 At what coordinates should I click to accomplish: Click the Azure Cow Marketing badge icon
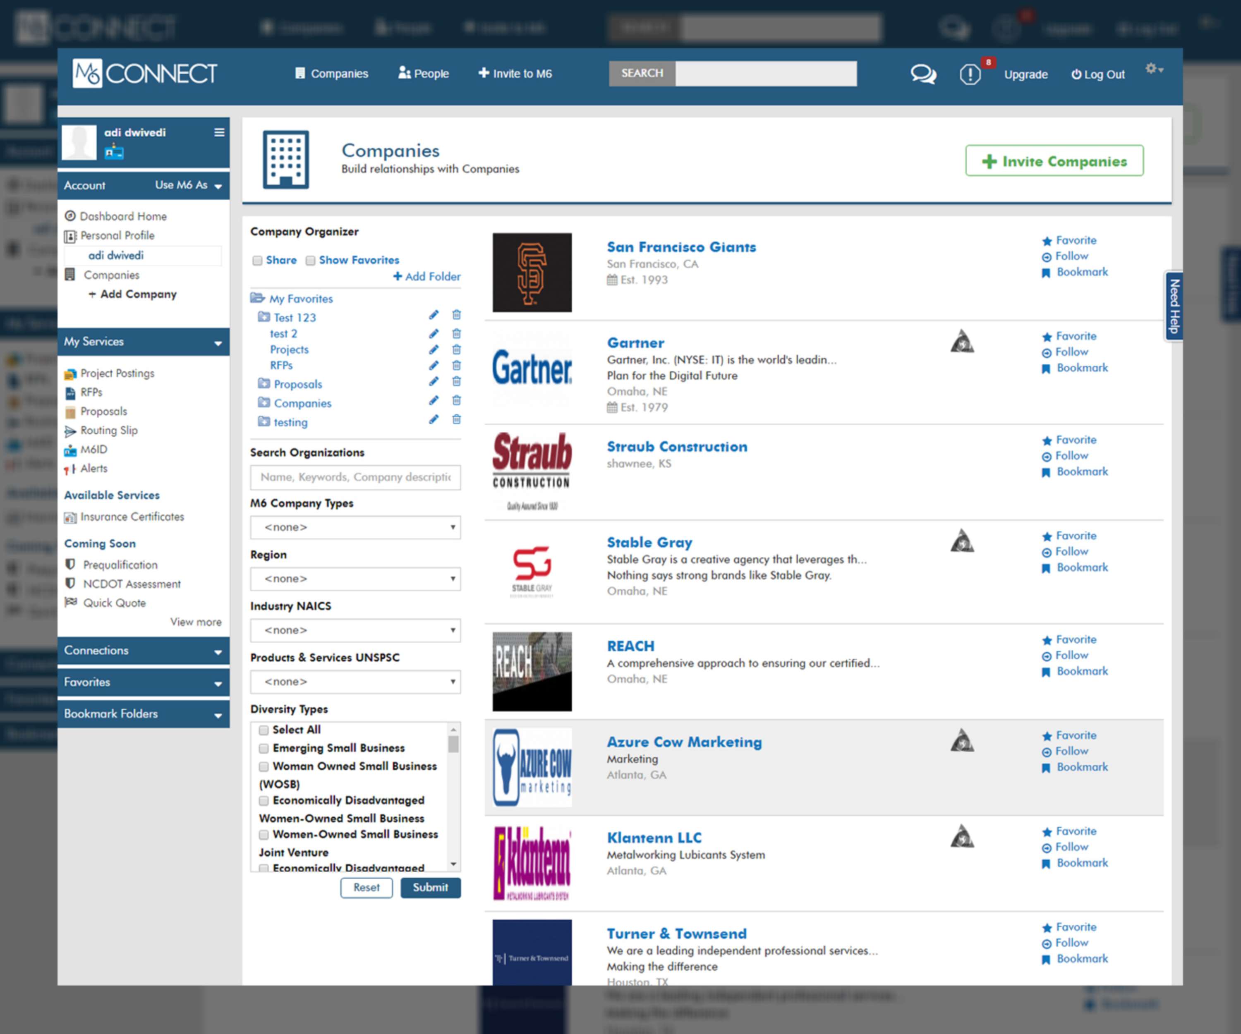click(x=962, y=741)
